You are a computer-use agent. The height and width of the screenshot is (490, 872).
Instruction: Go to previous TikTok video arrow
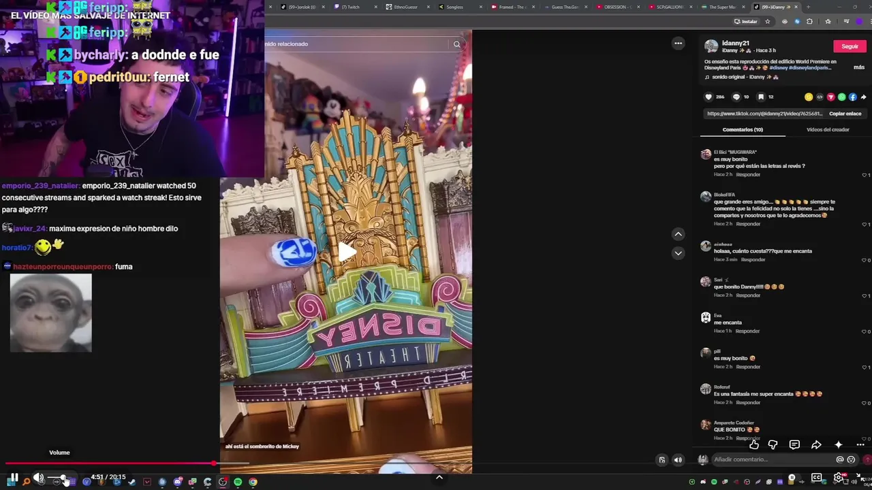click(678, 234)
